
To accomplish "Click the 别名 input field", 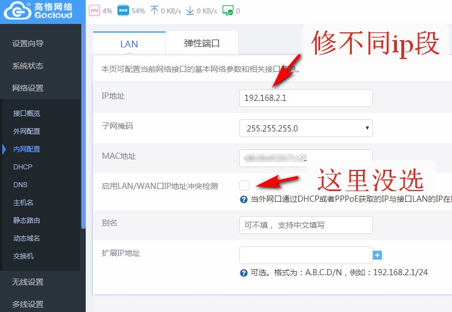I will click(306, 225).
